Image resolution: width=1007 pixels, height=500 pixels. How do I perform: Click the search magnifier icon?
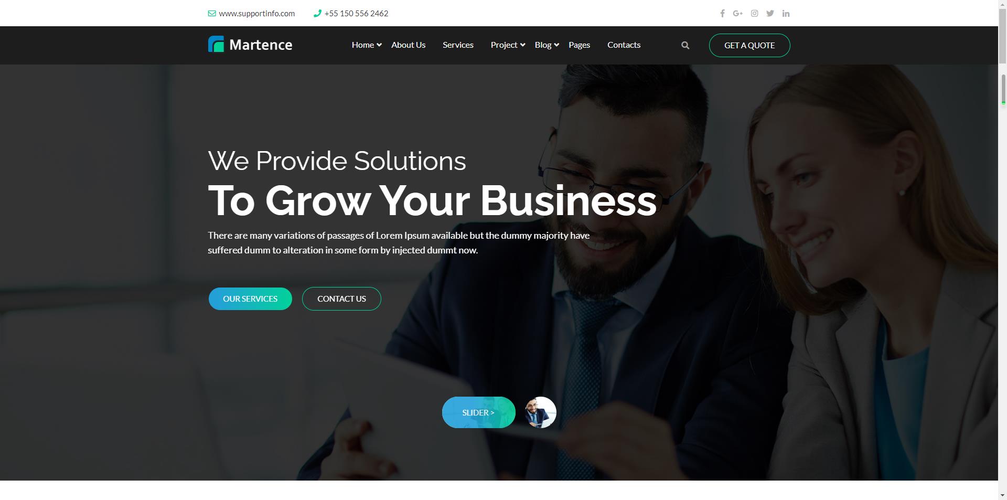[x=685, y=46]
